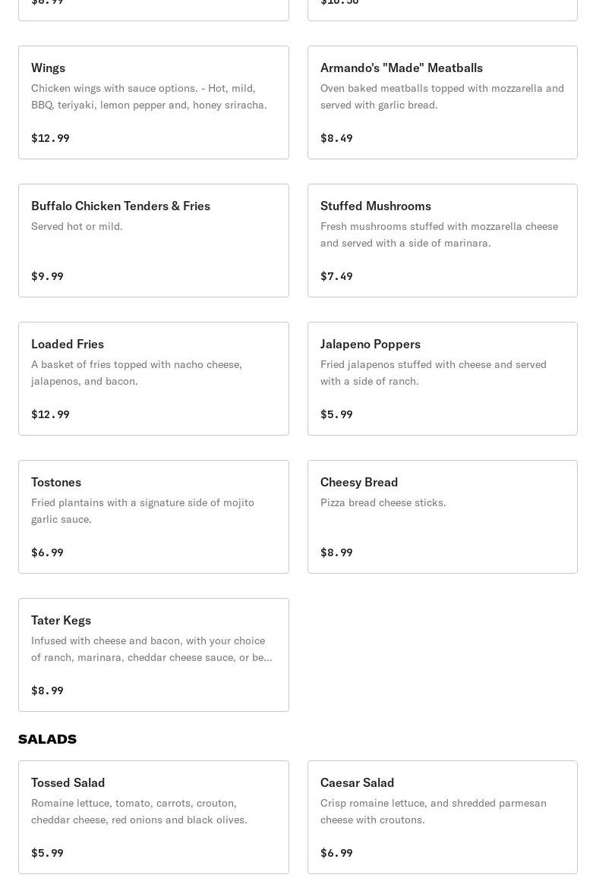Click the "Served hot or mild" description

pyautogui.click(x=77, y=226)
